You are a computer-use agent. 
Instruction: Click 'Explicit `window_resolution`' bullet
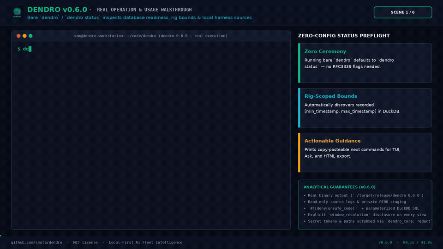click(x=365, y=215)
